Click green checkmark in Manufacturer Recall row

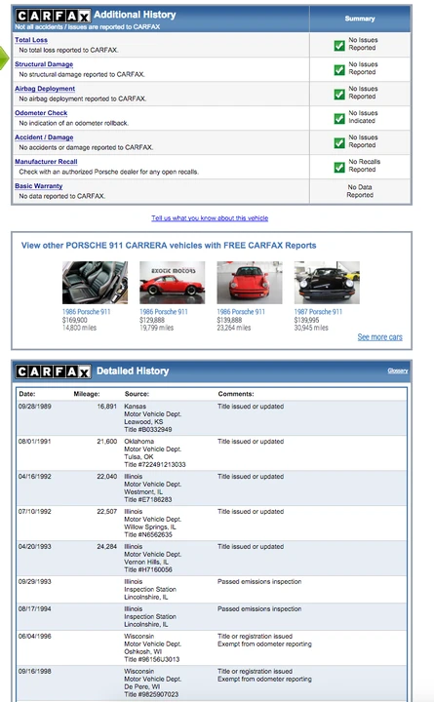(339, 167)
